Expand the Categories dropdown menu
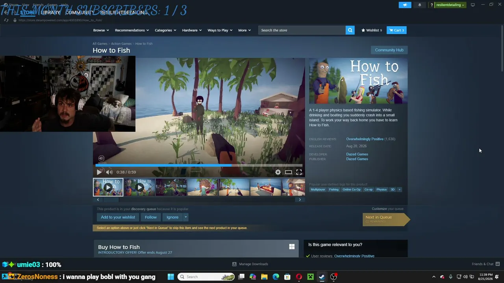504x283 pixels. tap(165, 30)
